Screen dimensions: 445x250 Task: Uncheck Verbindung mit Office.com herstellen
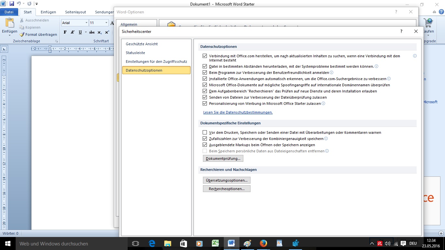[x=205, y=56]
